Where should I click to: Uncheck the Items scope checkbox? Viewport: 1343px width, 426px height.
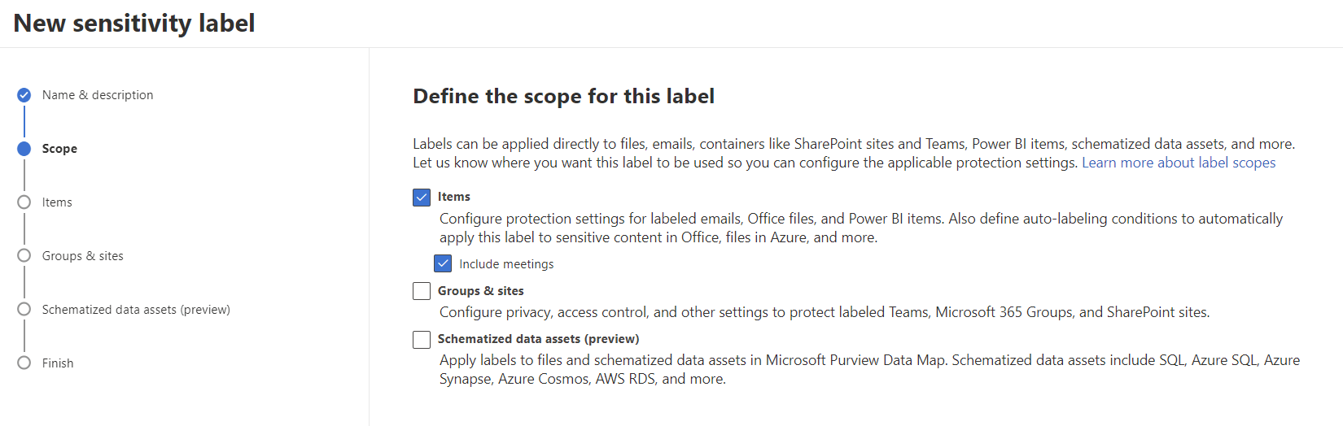coord(422,198)
